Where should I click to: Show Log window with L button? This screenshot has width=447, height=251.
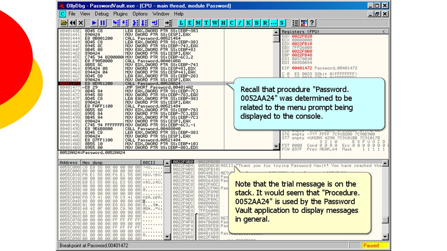tap(182, 23)
